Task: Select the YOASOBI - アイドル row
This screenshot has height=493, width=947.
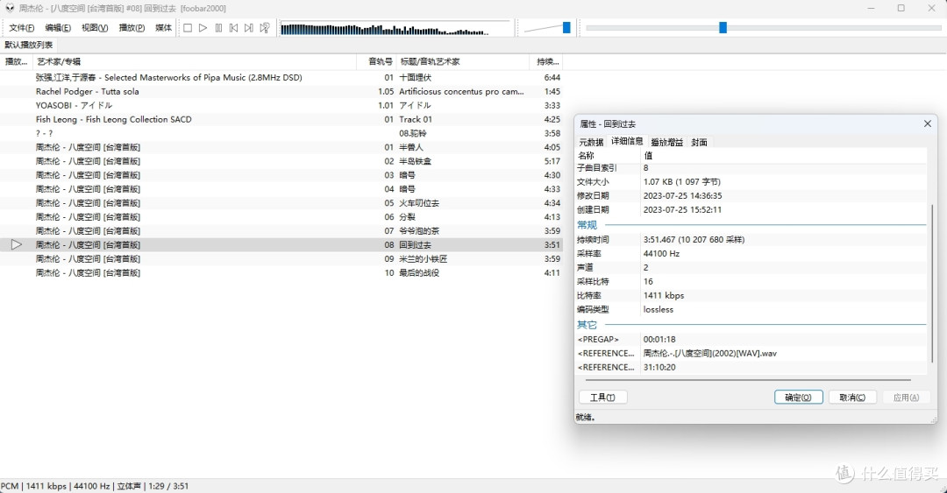Action: click(281, 105)
